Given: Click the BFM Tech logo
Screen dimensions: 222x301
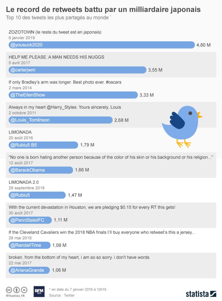Looking at the screenshot, I should [39, 292].
